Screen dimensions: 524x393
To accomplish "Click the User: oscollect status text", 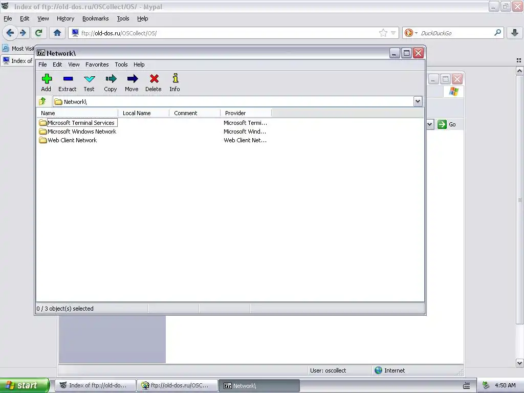I will click(328, 370).
